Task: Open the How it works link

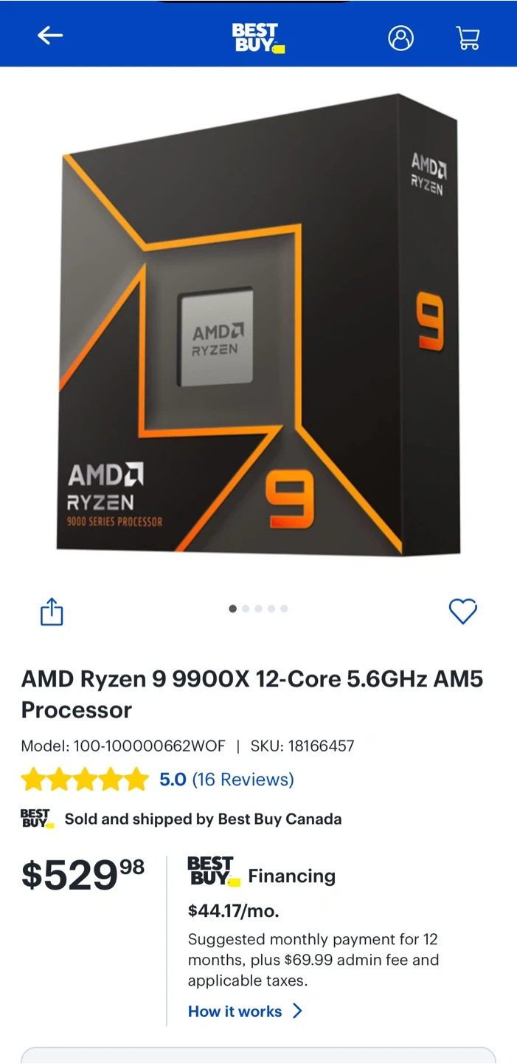Action: pyautogui.click(x=235, y=1012)
